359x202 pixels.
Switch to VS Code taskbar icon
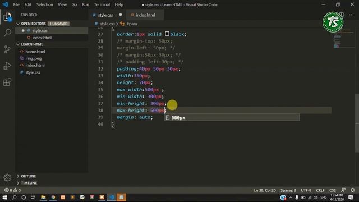click(112, 197)
